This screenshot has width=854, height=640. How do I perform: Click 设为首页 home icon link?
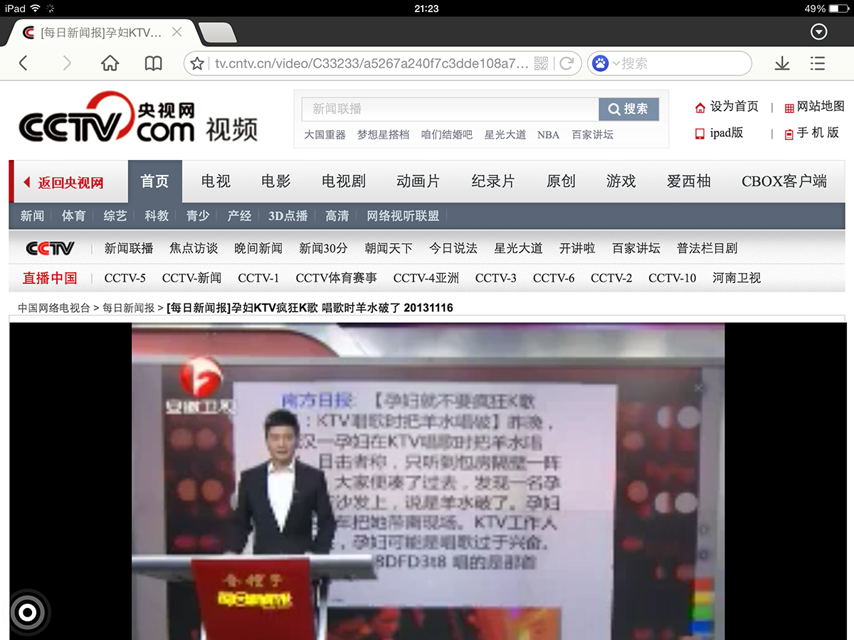tap(727, 107)
